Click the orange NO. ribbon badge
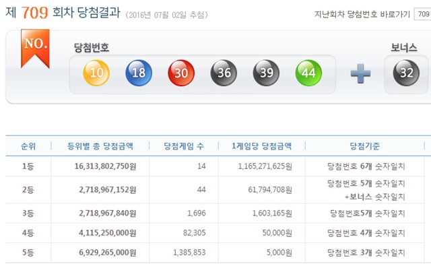 [35, 48]
